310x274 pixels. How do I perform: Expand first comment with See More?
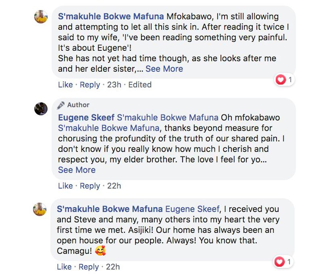[164, 69]
